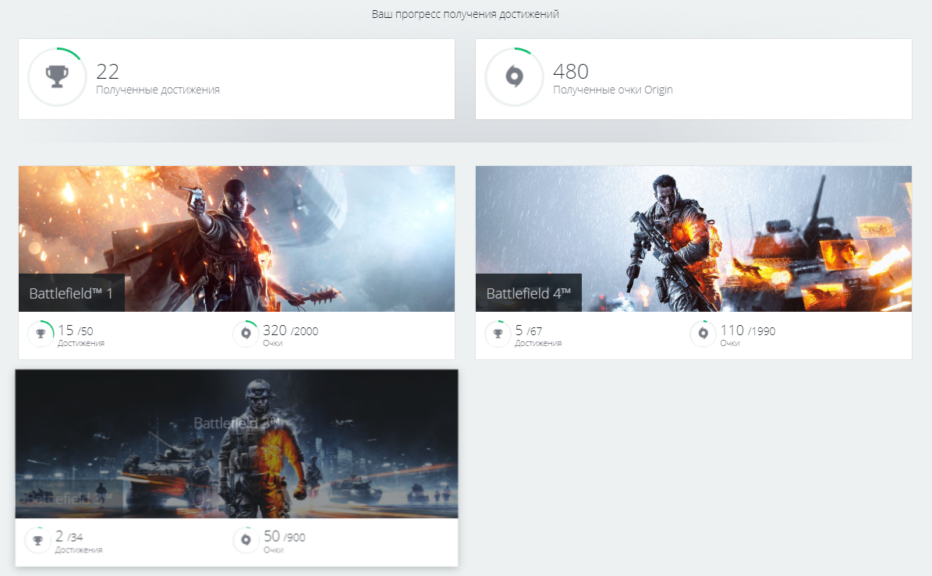Click "Достижения" label under Battlefield 1

[x=81, y=343]
